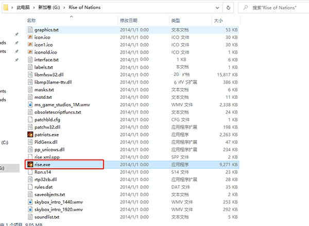This screenshot has width=309, height=226.
Task: Click the masks.txt document icon
Action: (x=30, y=90)
